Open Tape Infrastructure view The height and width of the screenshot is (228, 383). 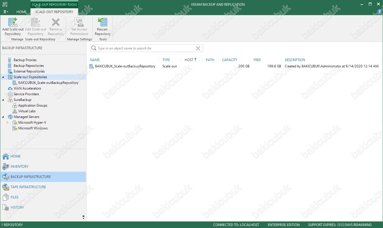point(28,187)
